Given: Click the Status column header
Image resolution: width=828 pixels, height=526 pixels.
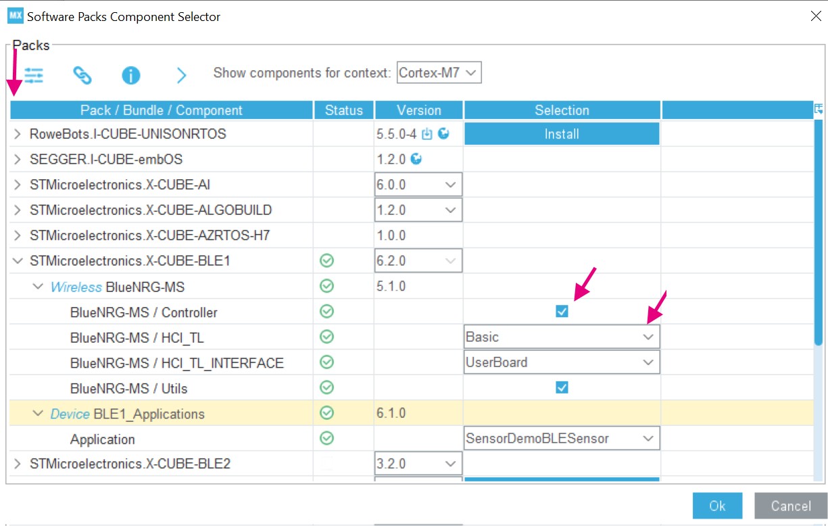Looking at the screenshot, I should pos(344,110).
